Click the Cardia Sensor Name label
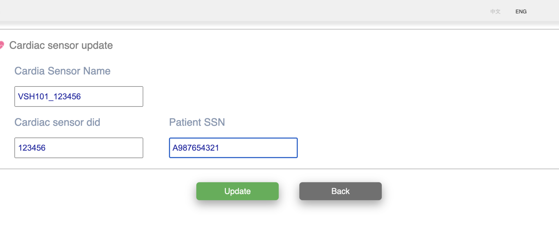Viewport: 559px width, 232px height. click(62, 71)
